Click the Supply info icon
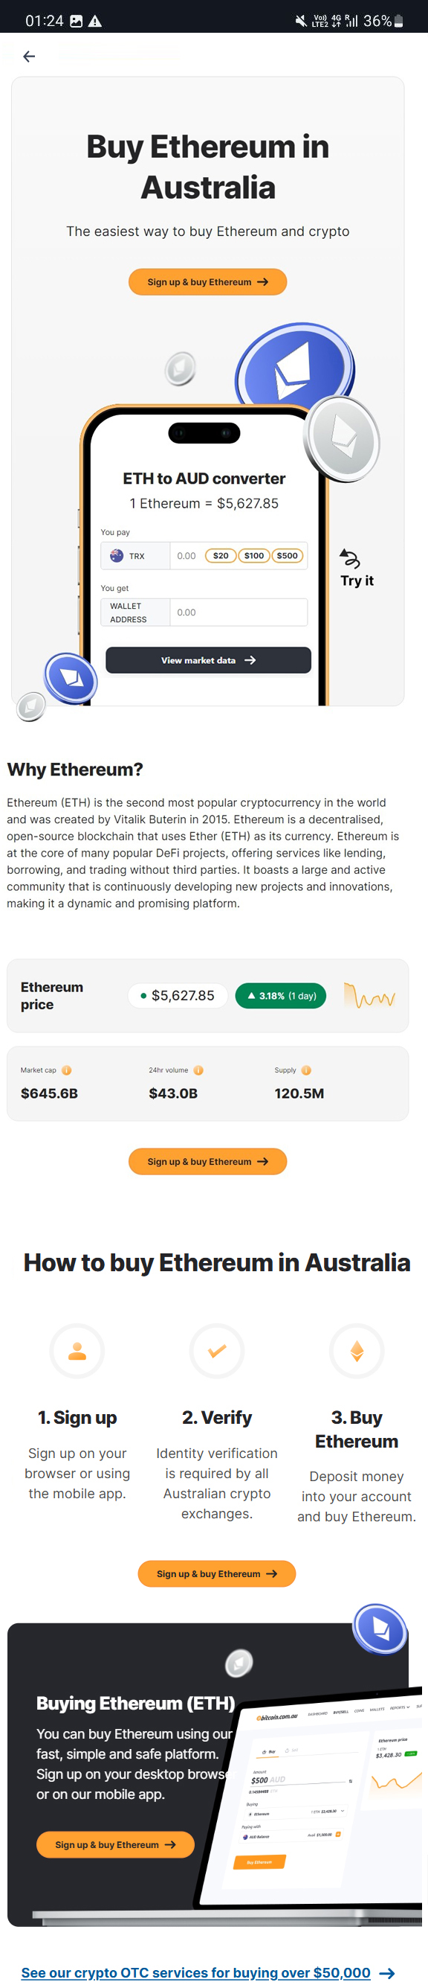 coord(306,1070)
